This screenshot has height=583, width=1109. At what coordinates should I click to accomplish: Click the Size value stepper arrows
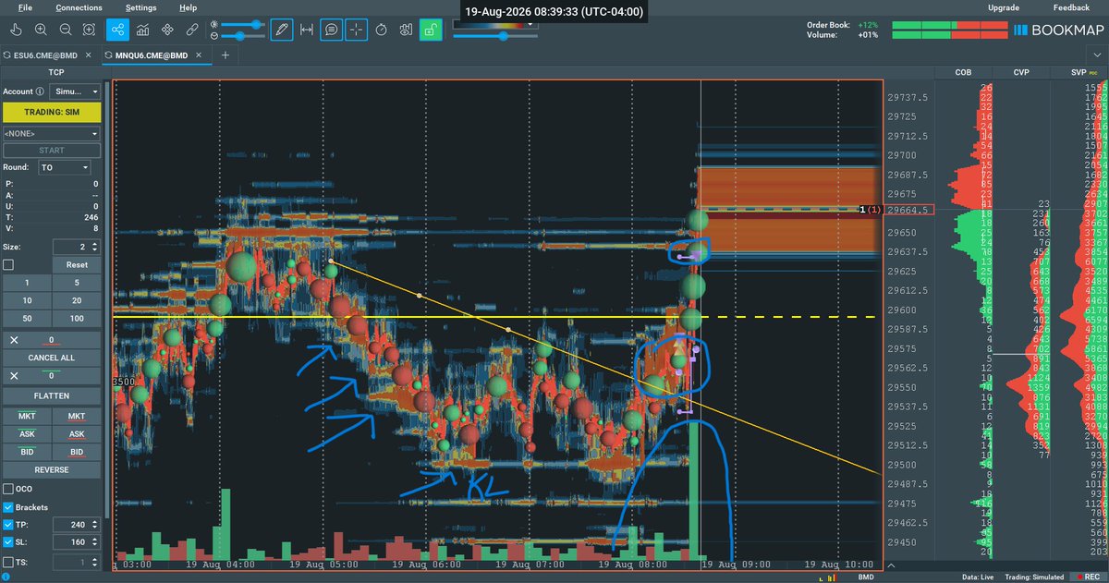point(93,247)
